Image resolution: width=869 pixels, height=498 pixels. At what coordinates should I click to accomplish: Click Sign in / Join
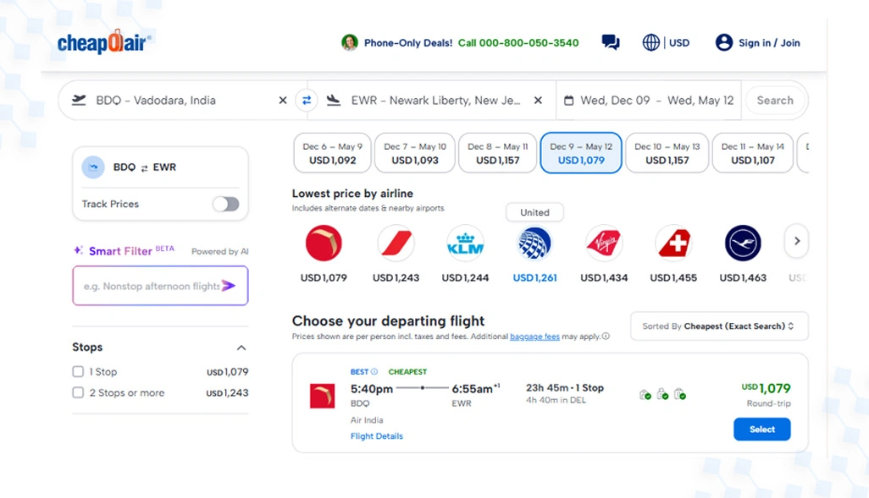click(x=769, y=42)
